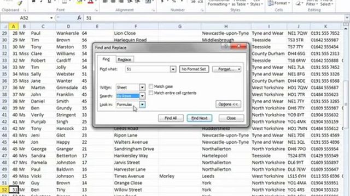Close the Find and Replace dialog with X
The image size is (350, 196).
238,46
